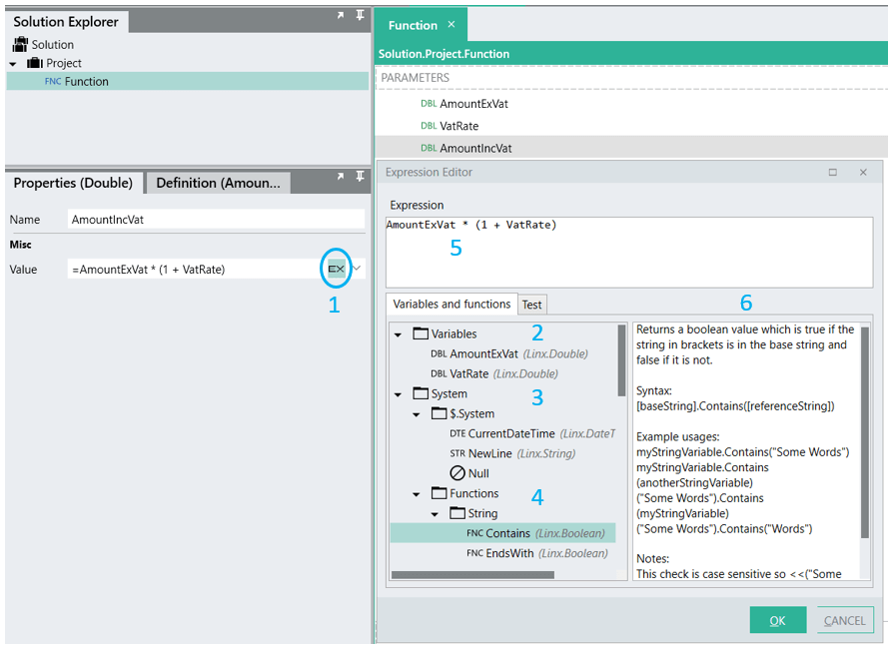The height and width of the screenshot is (651, 890).
Task: Click the DBL icon of AmountIncVat parameter
Action: coord(429,148)
